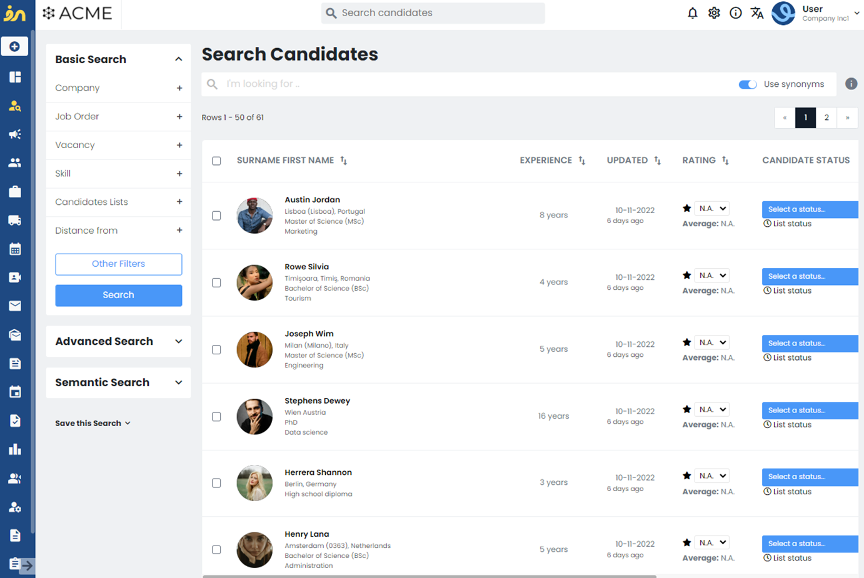Focus the top Search candidates field
Image resolution: width=864 pixels, height=578 pixels.
click(433, 13)
